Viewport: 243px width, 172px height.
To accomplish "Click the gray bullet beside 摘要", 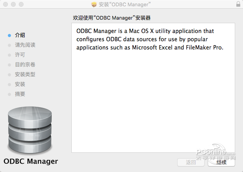I will [x=9, y=94].
